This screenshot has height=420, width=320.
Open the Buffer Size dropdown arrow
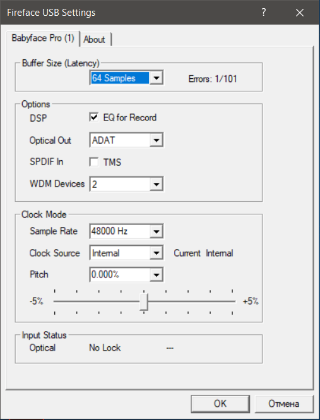(x=157, y=78)
